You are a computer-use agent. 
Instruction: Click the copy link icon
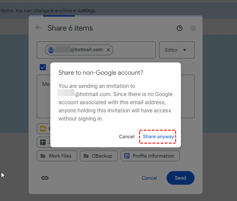(45, 178)
